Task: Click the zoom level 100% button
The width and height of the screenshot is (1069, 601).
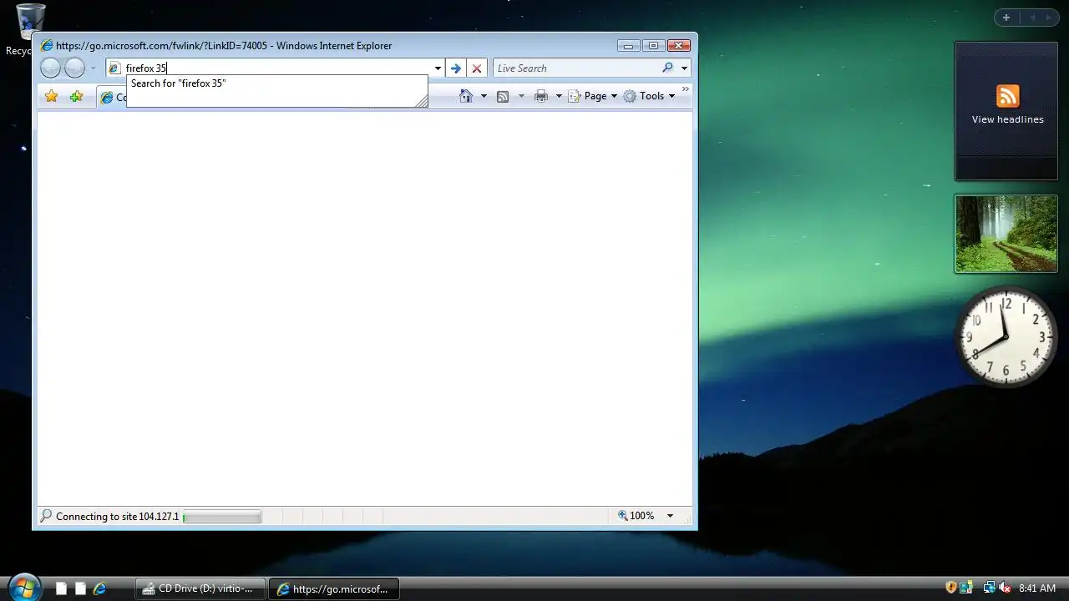Action: click(x=636, y=516)
